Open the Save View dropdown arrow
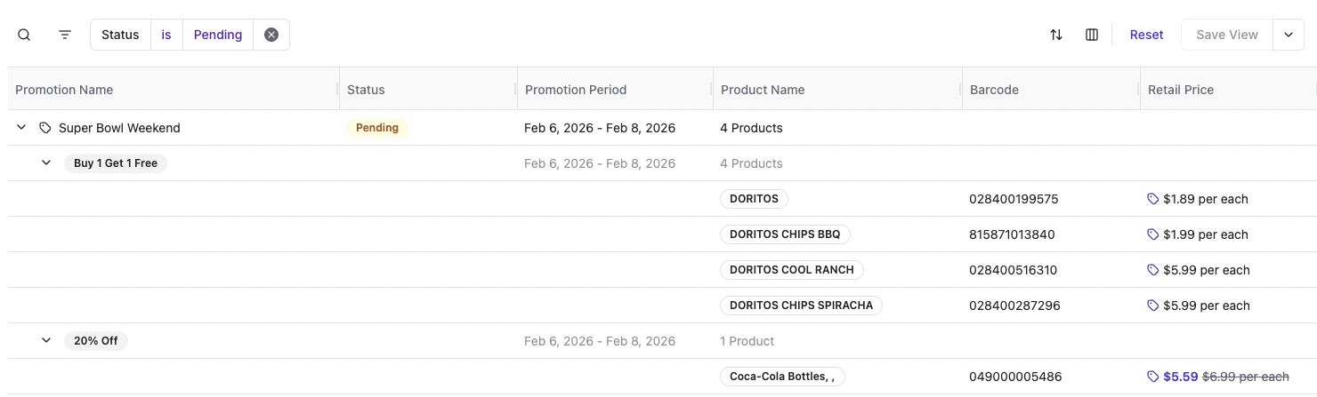The width and height of the screenshot is (1317, 397). tap(1288, 35)
